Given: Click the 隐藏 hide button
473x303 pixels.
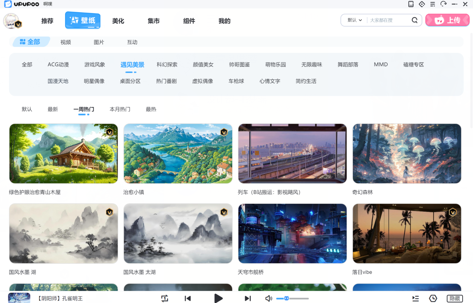Looking at the screenshot, I should pos(455,298).
